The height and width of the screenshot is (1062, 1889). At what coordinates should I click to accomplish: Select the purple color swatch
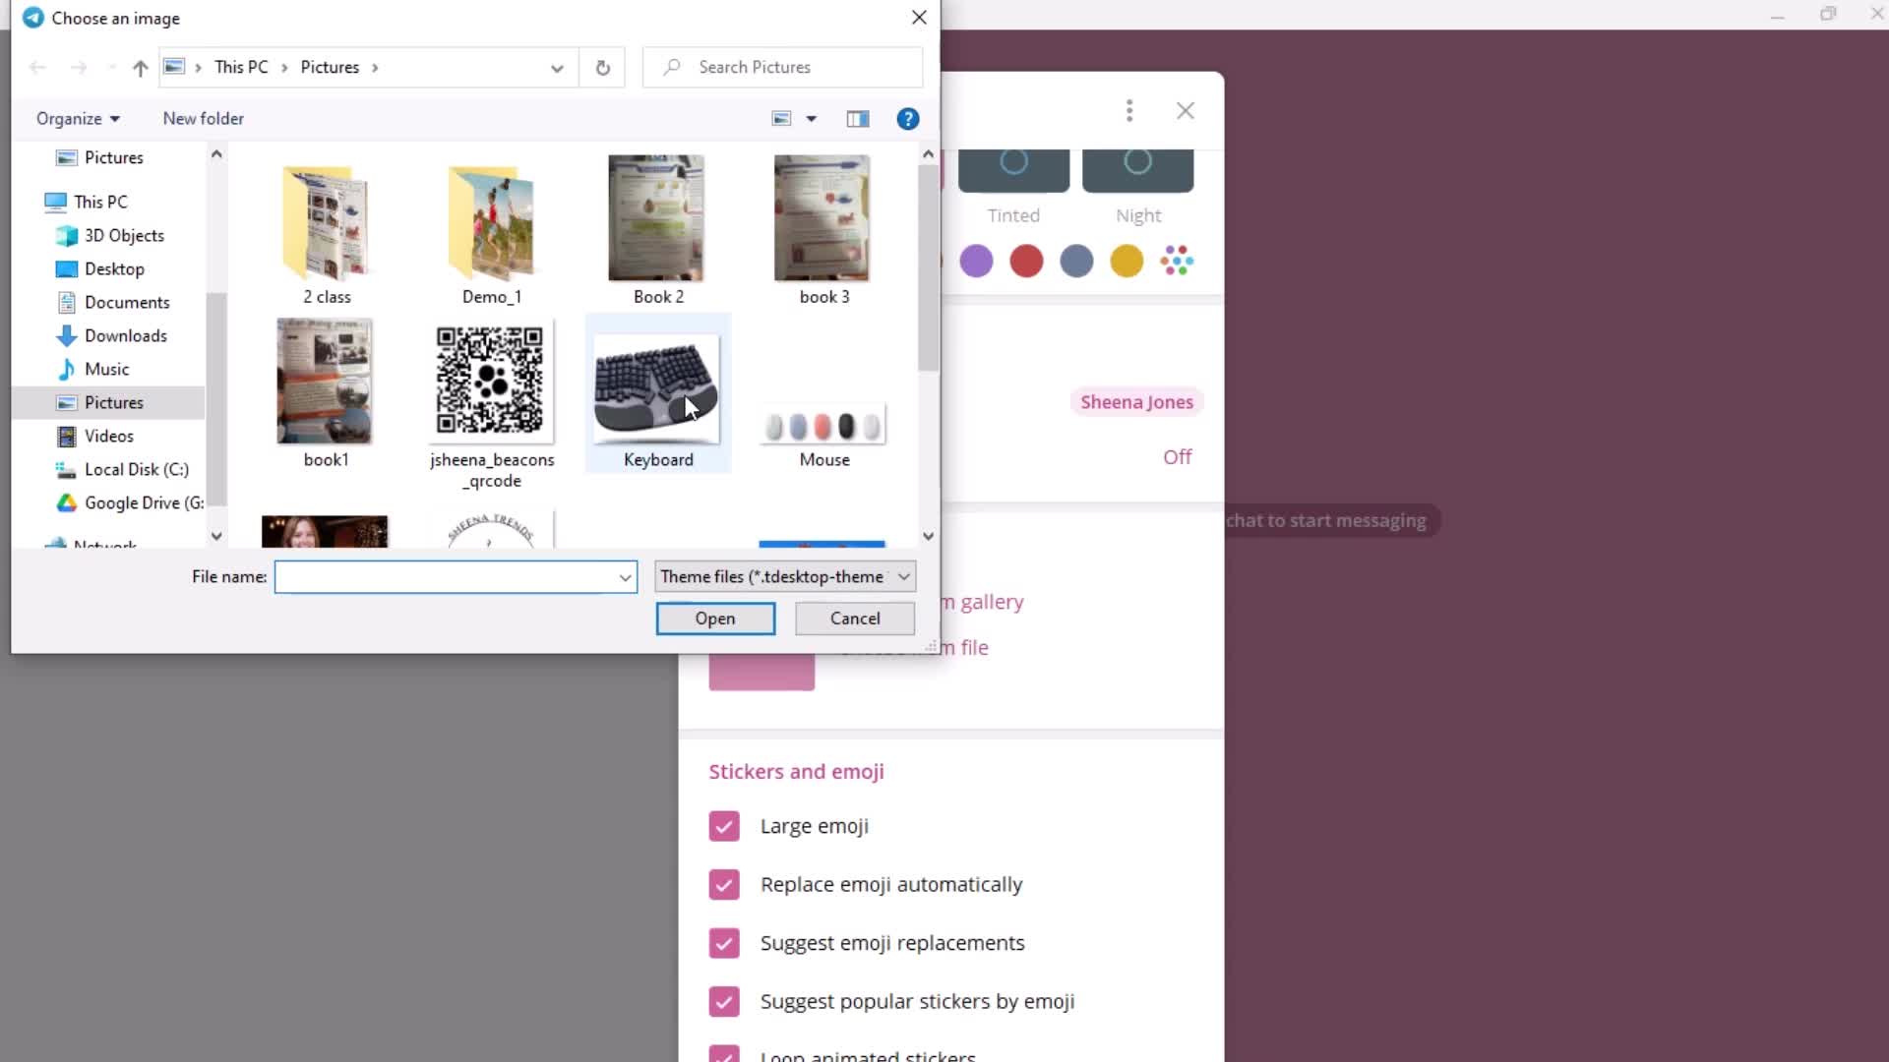976,261
